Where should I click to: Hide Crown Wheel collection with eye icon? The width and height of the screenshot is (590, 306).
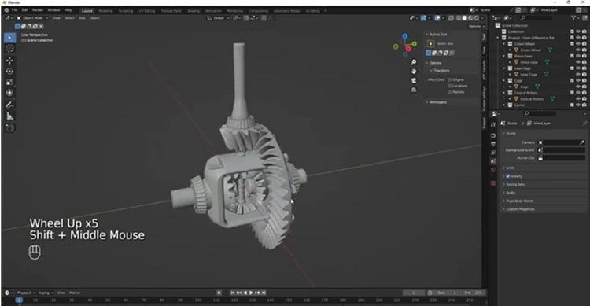point(578,44)
